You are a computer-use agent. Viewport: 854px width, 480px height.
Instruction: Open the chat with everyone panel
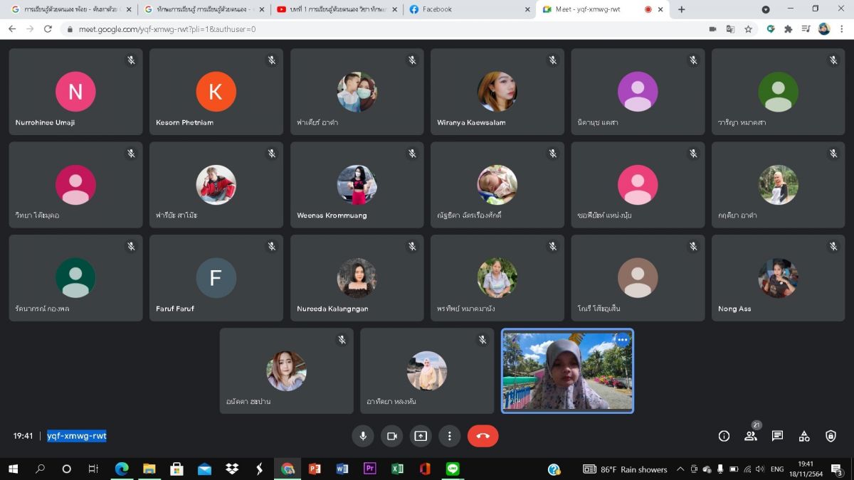point(777,436)
